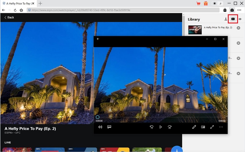Click the total duration 0:00:40 label

222,121
